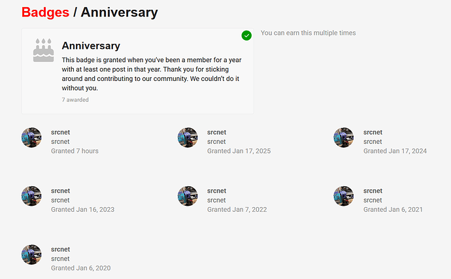
Task: Click srcnet avatar granted Jan 17, 2024
Action: tap(344, 137)
